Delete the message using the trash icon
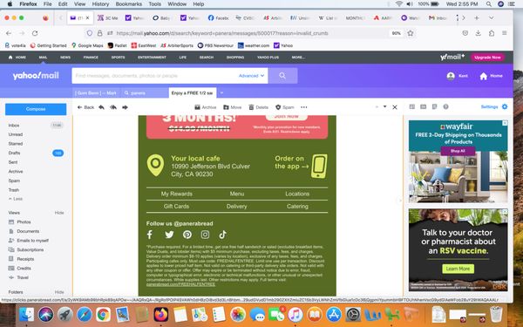The width and height of the screenshot is (523, 327). click(x=259, y=107)
